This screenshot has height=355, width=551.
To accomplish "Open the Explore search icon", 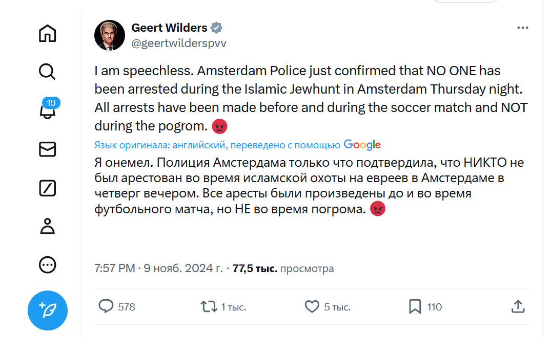I will click(x=48, y=72).
